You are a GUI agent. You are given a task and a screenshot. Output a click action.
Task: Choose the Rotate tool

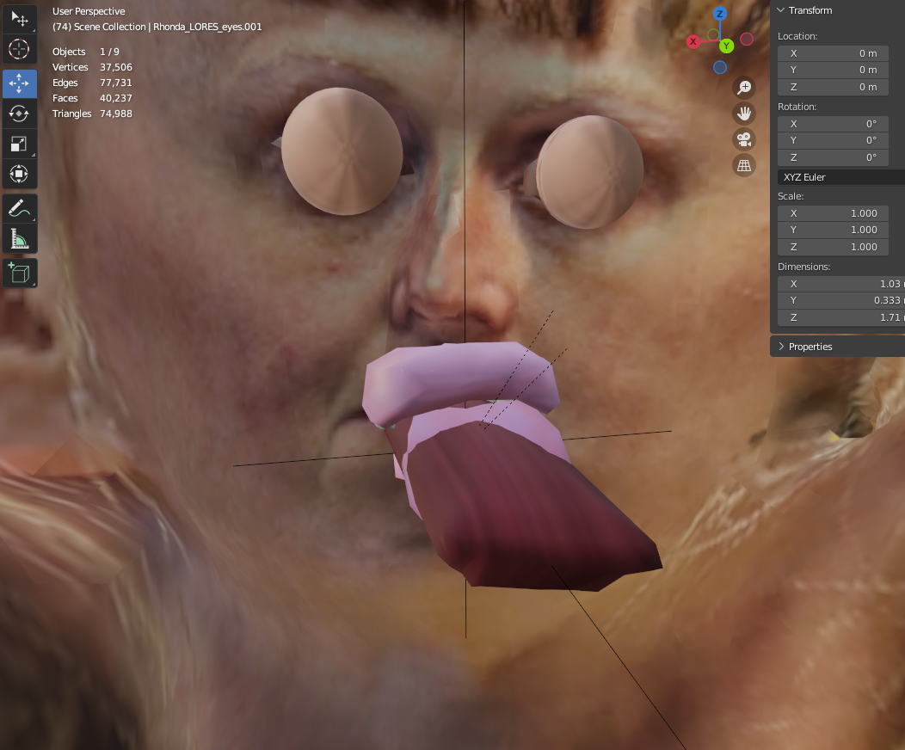[20, 114]
